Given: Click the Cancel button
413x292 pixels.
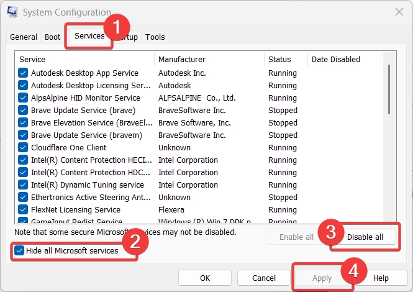Looking at the screenshot, I should [x=264, y=278].
